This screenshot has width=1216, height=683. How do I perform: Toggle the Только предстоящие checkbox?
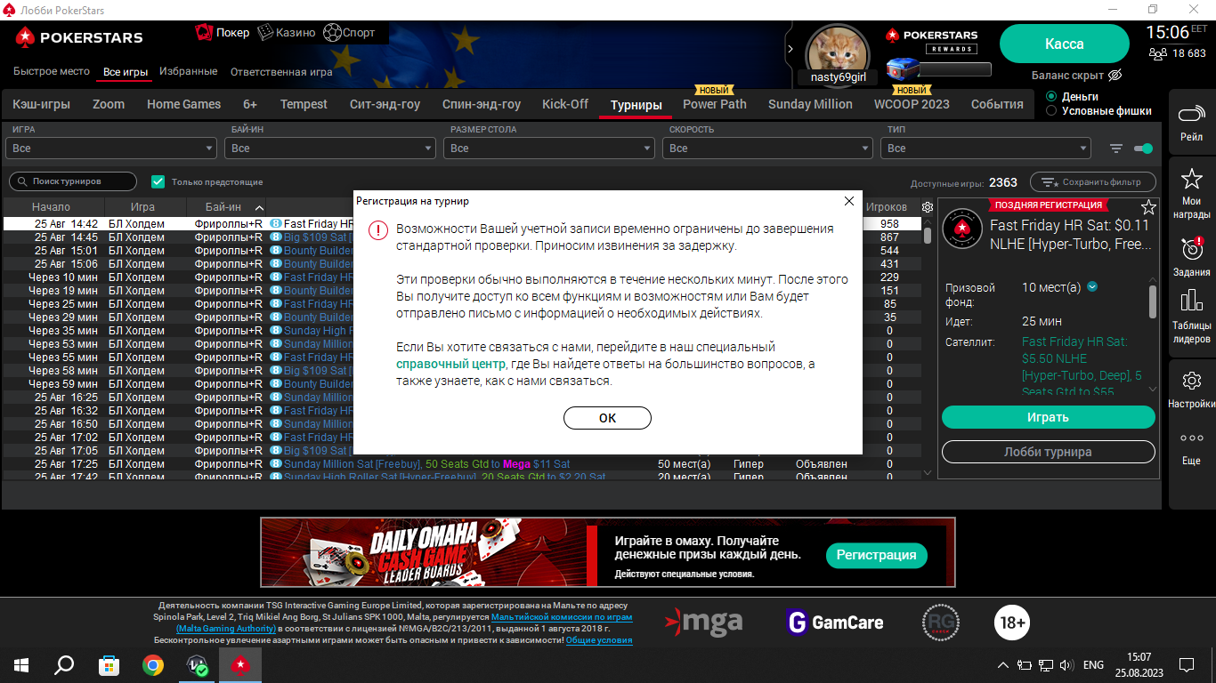(158, 181)
